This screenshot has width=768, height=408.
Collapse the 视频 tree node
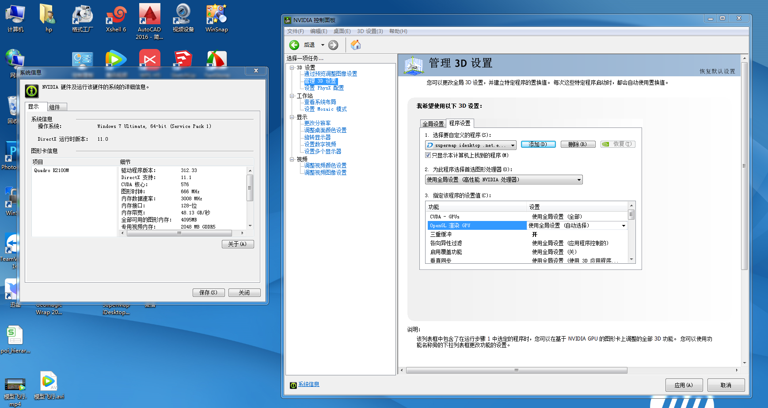coord(292,159)
